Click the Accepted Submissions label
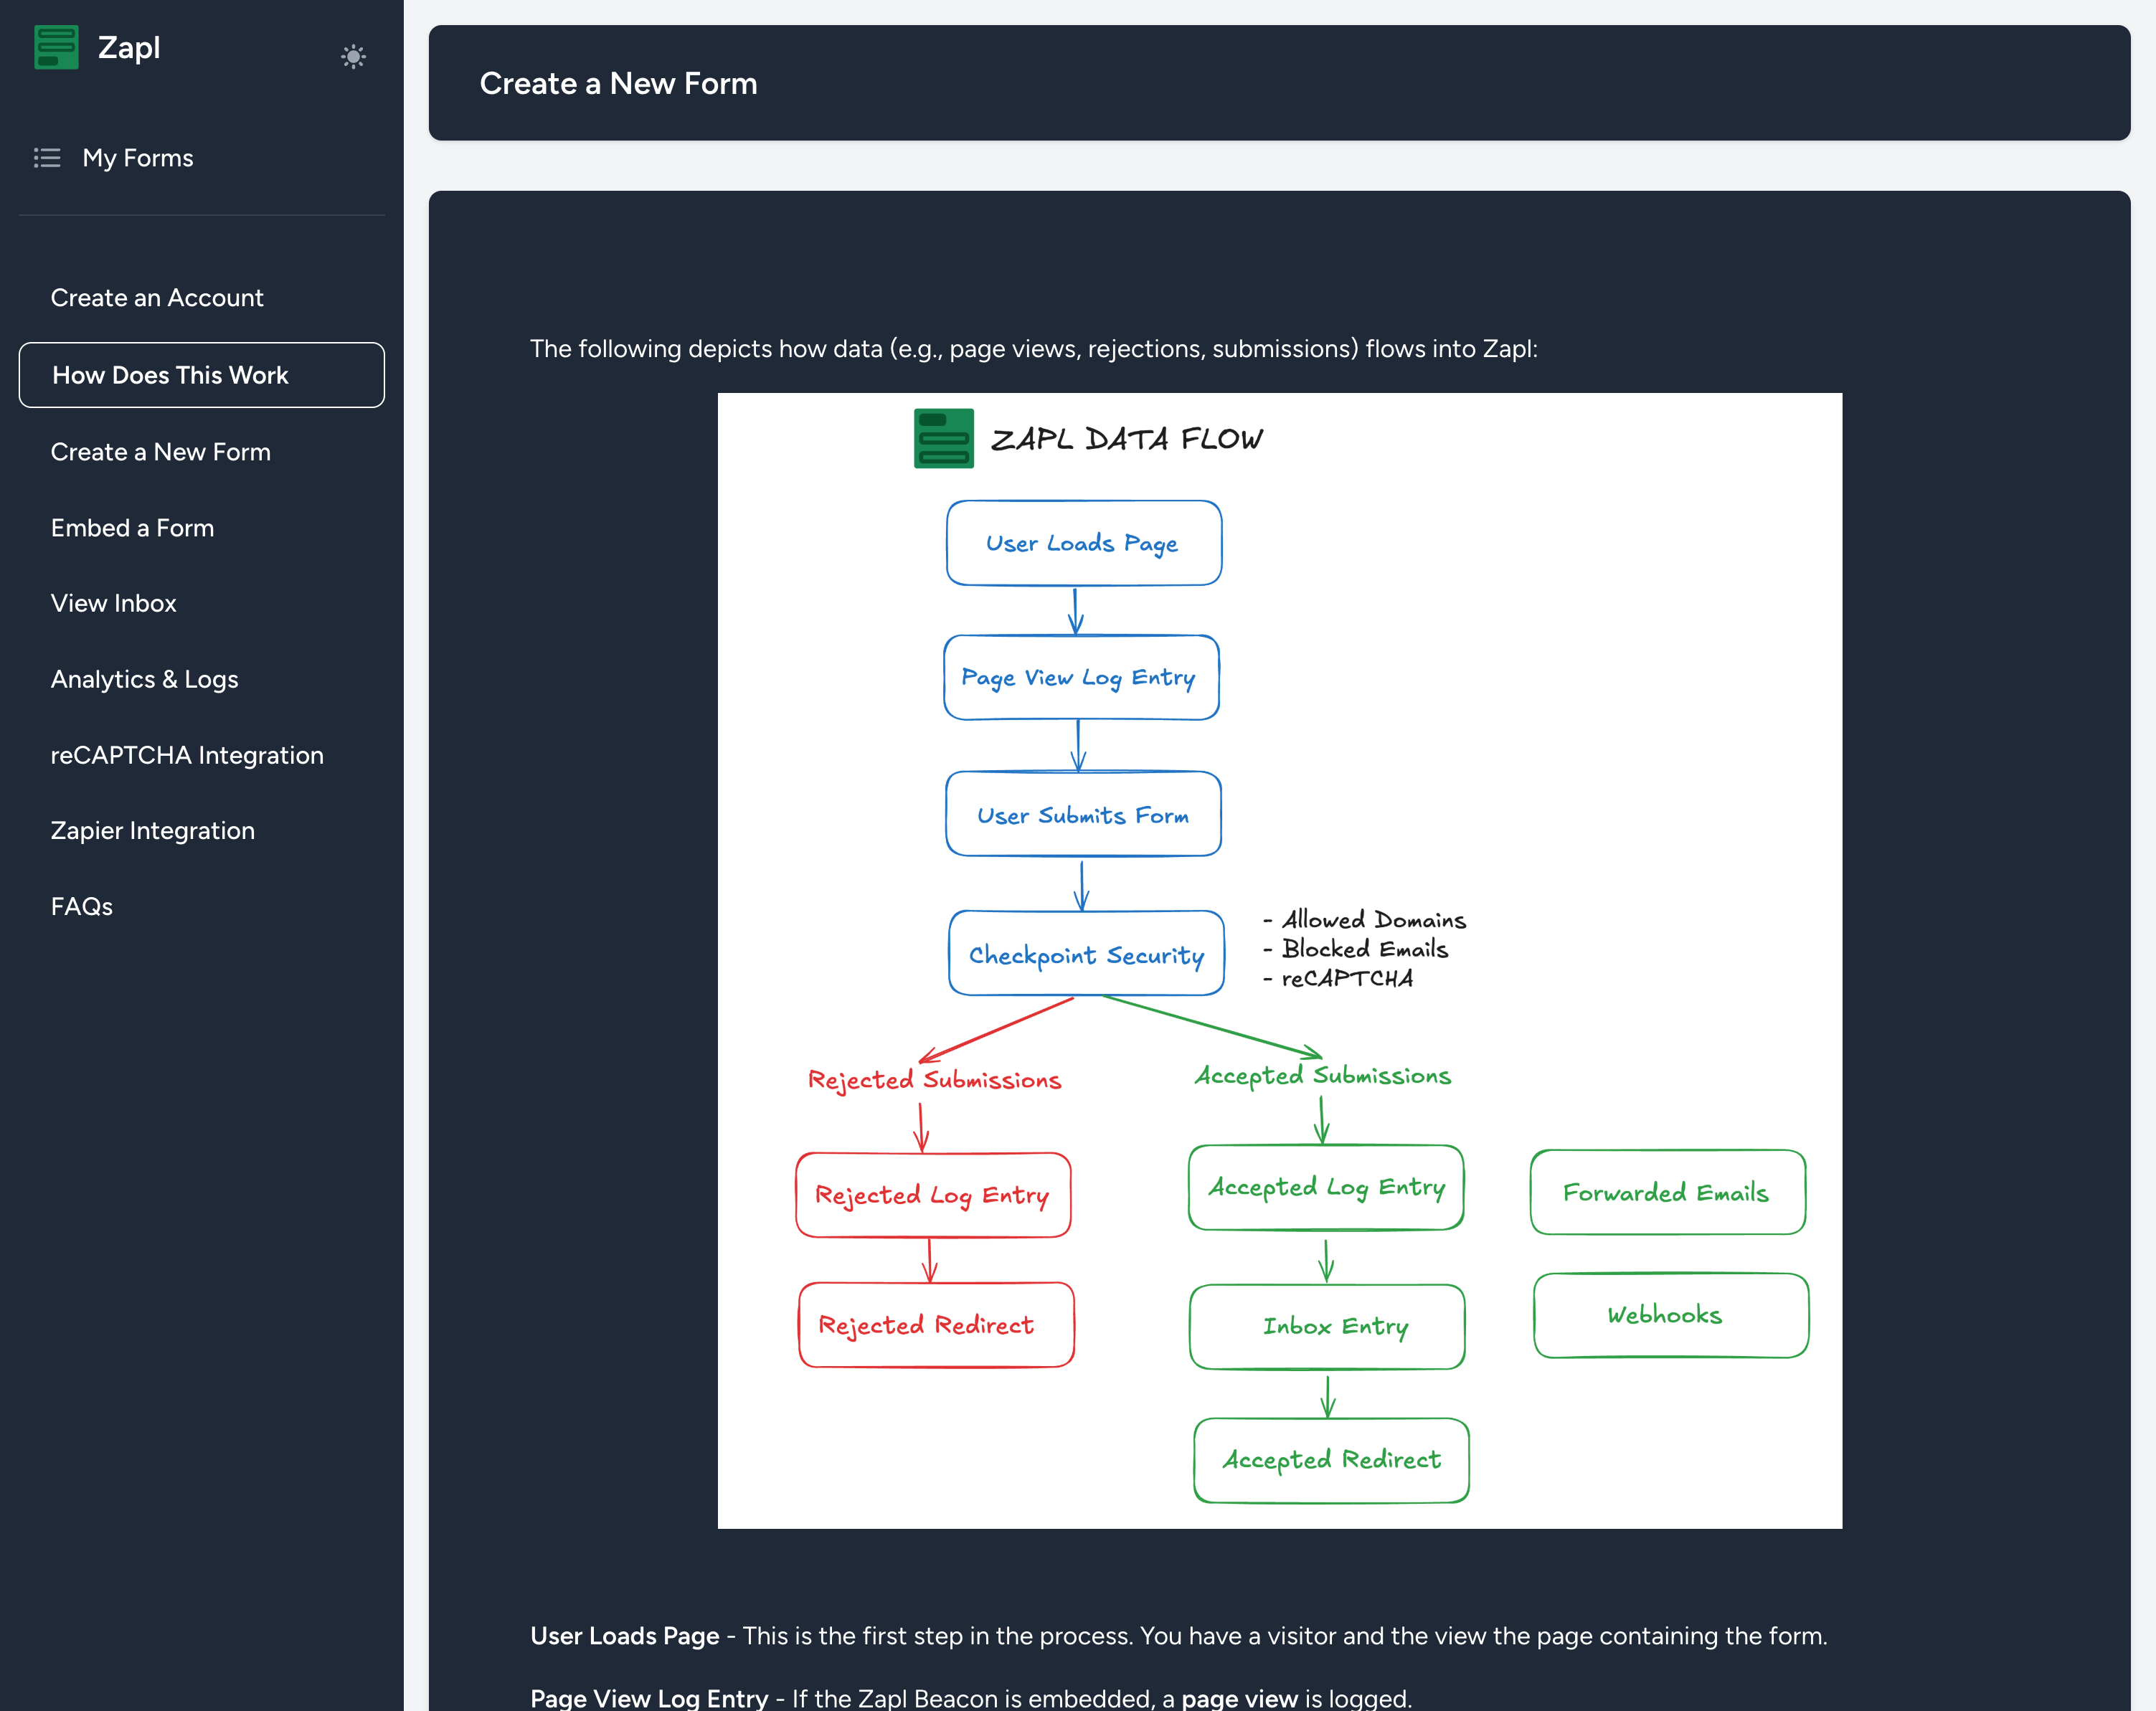 click(x=1322, y=1076)
